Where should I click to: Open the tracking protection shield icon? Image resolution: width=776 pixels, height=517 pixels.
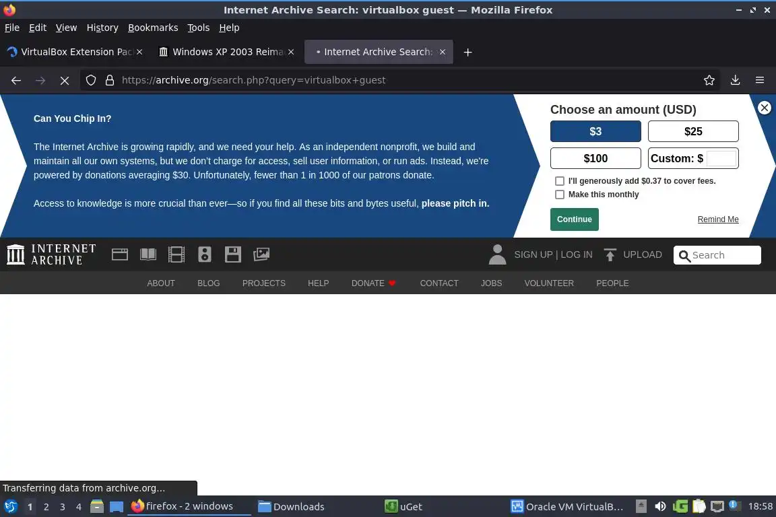[90, 80]
